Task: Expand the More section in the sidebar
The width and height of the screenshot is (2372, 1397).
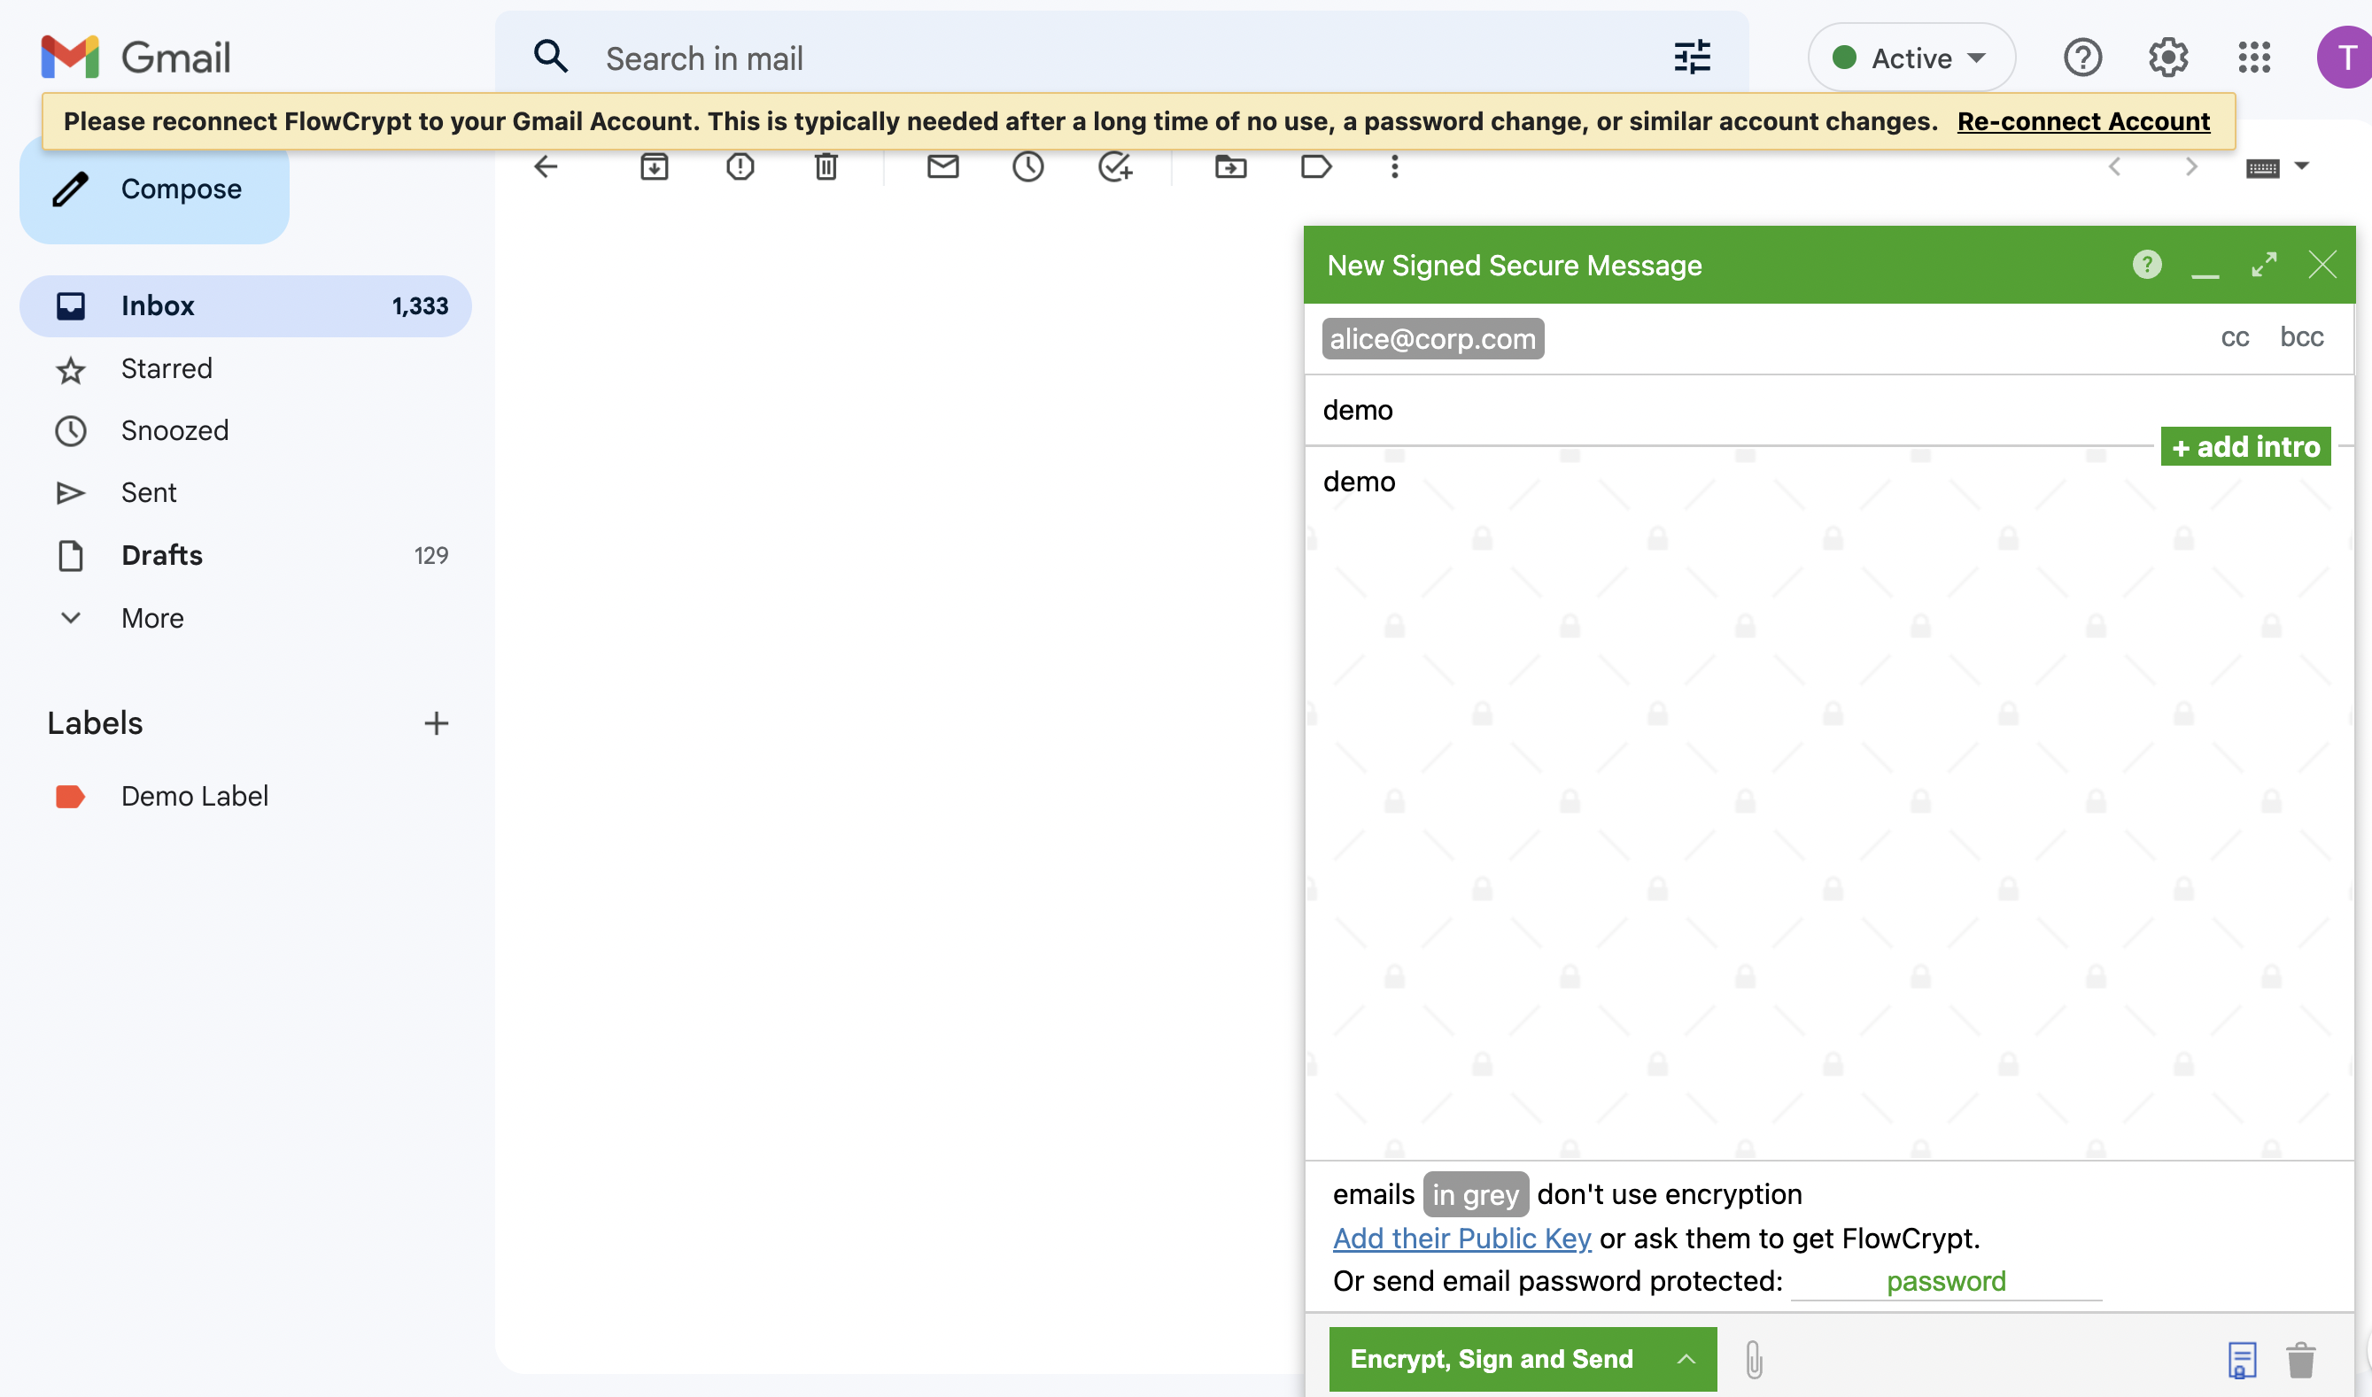Action: coord(151,618)
